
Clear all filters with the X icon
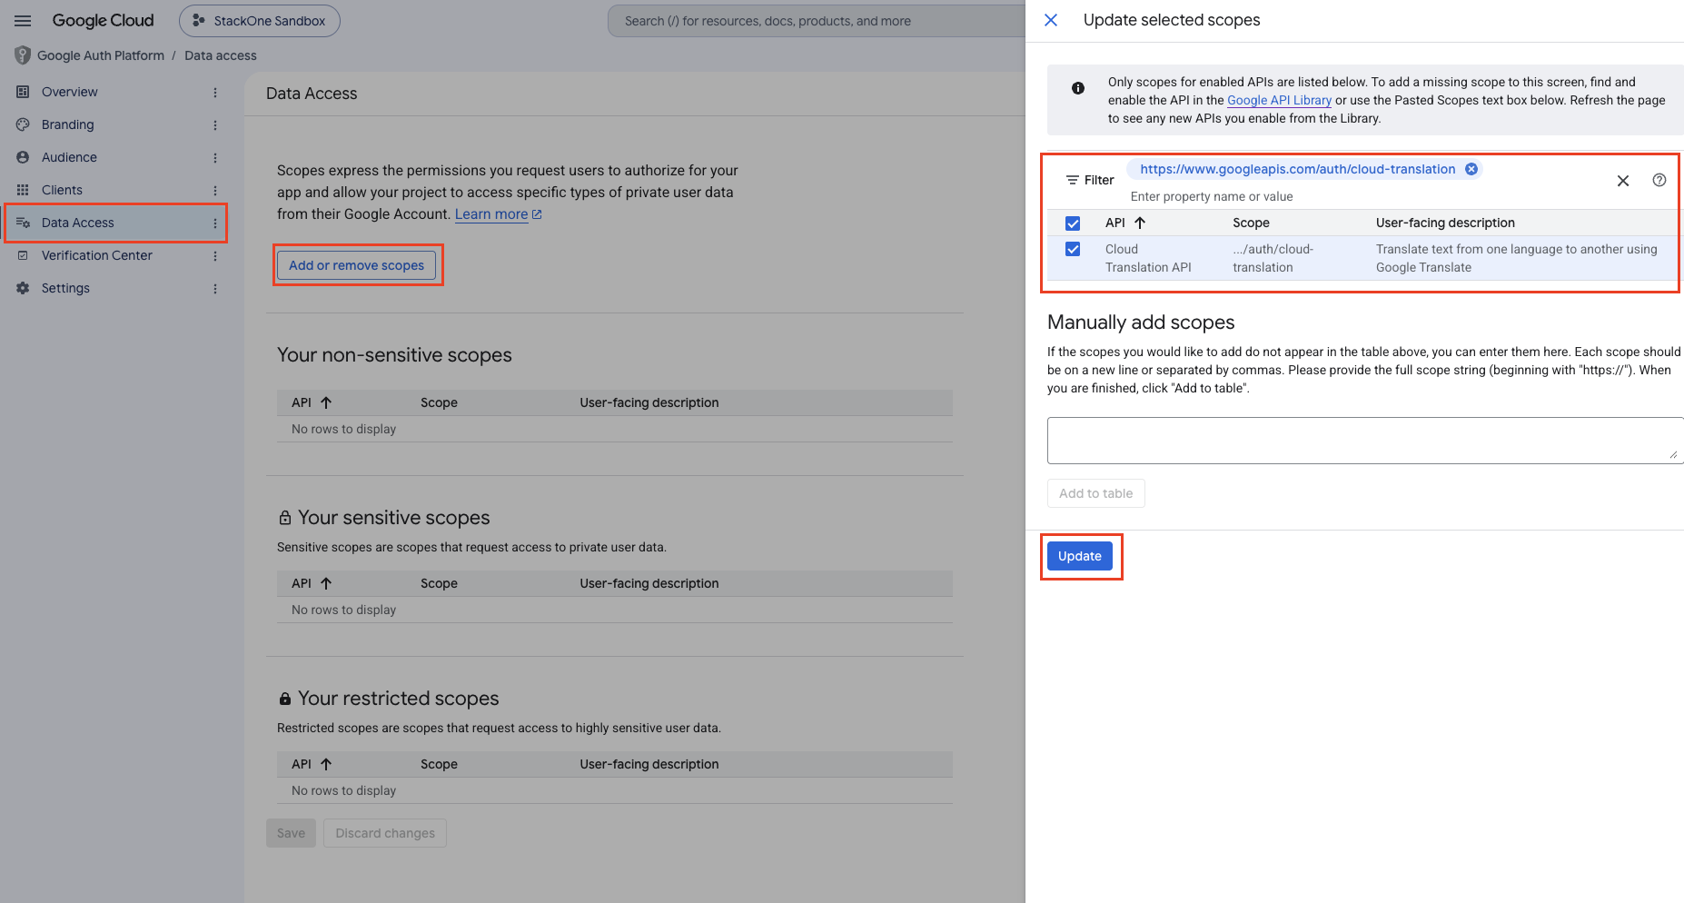[1623, 181]
